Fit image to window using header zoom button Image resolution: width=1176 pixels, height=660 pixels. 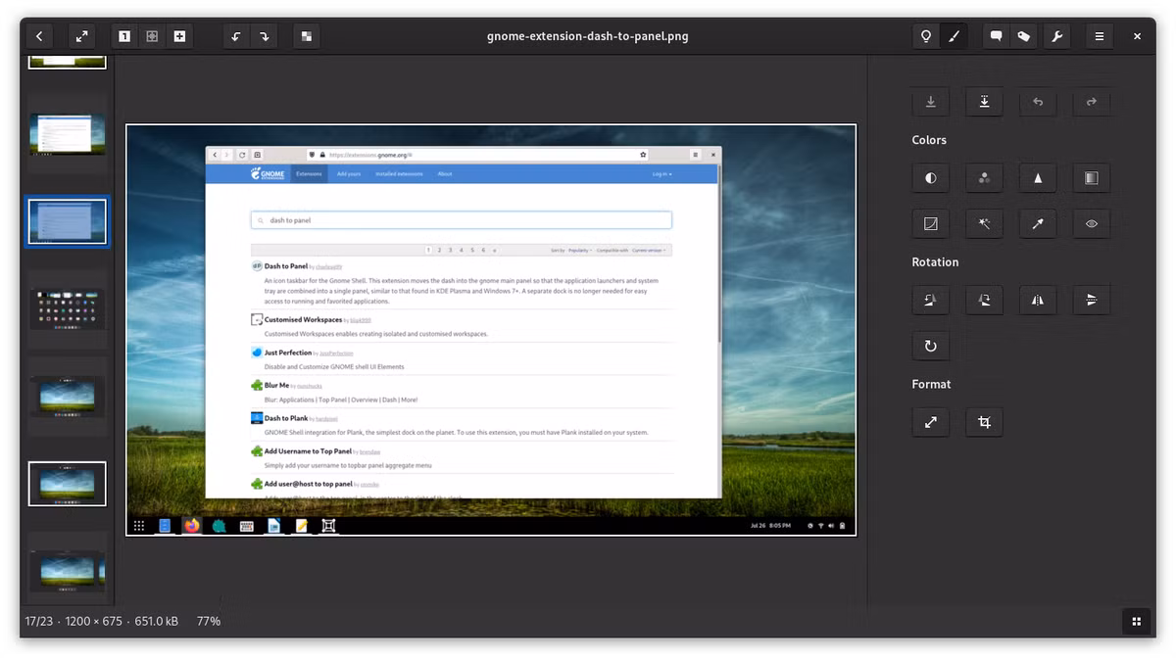pos(152,36)
